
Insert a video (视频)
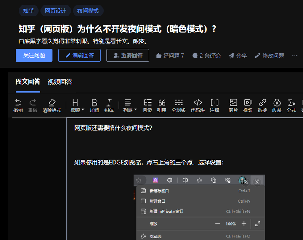[248, 106]
